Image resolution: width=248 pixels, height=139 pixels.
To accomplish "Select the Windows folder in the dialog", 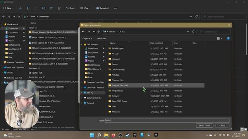I will (x=156, y=112).
